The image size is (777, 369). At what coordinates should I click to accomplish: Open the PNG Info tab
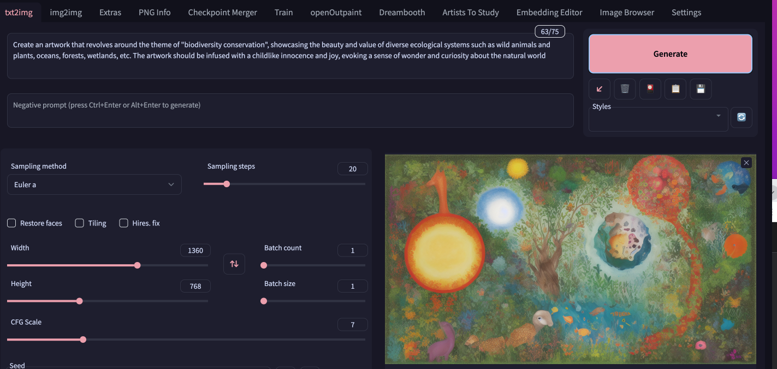155,12
